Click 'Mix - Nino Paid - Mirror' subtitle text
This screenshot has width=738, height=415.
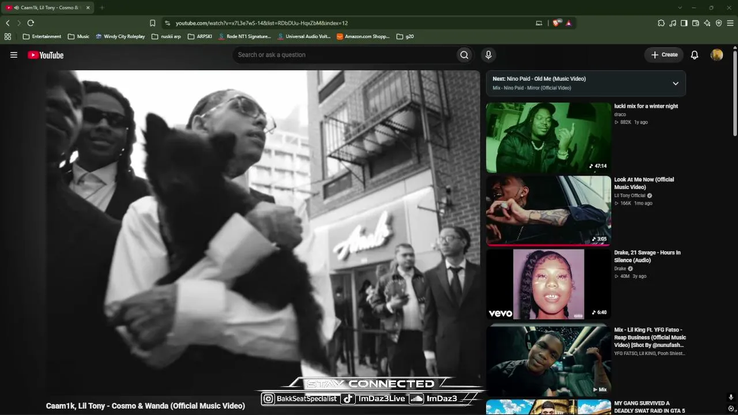click(x=532, y=88)
